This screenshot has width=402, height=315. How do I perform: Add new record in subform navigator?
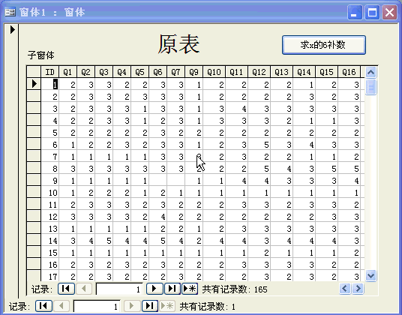190,289
